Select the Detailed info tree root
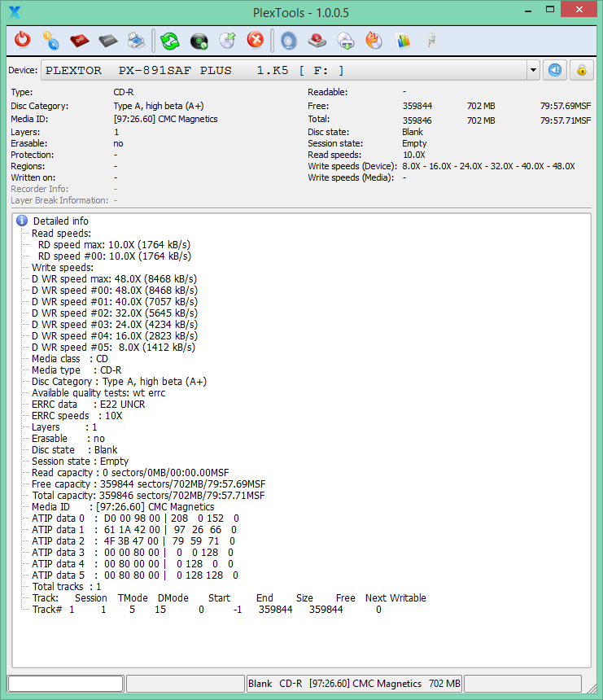The height and width of the screenshot is (700, 603). [x=61, y=221]
